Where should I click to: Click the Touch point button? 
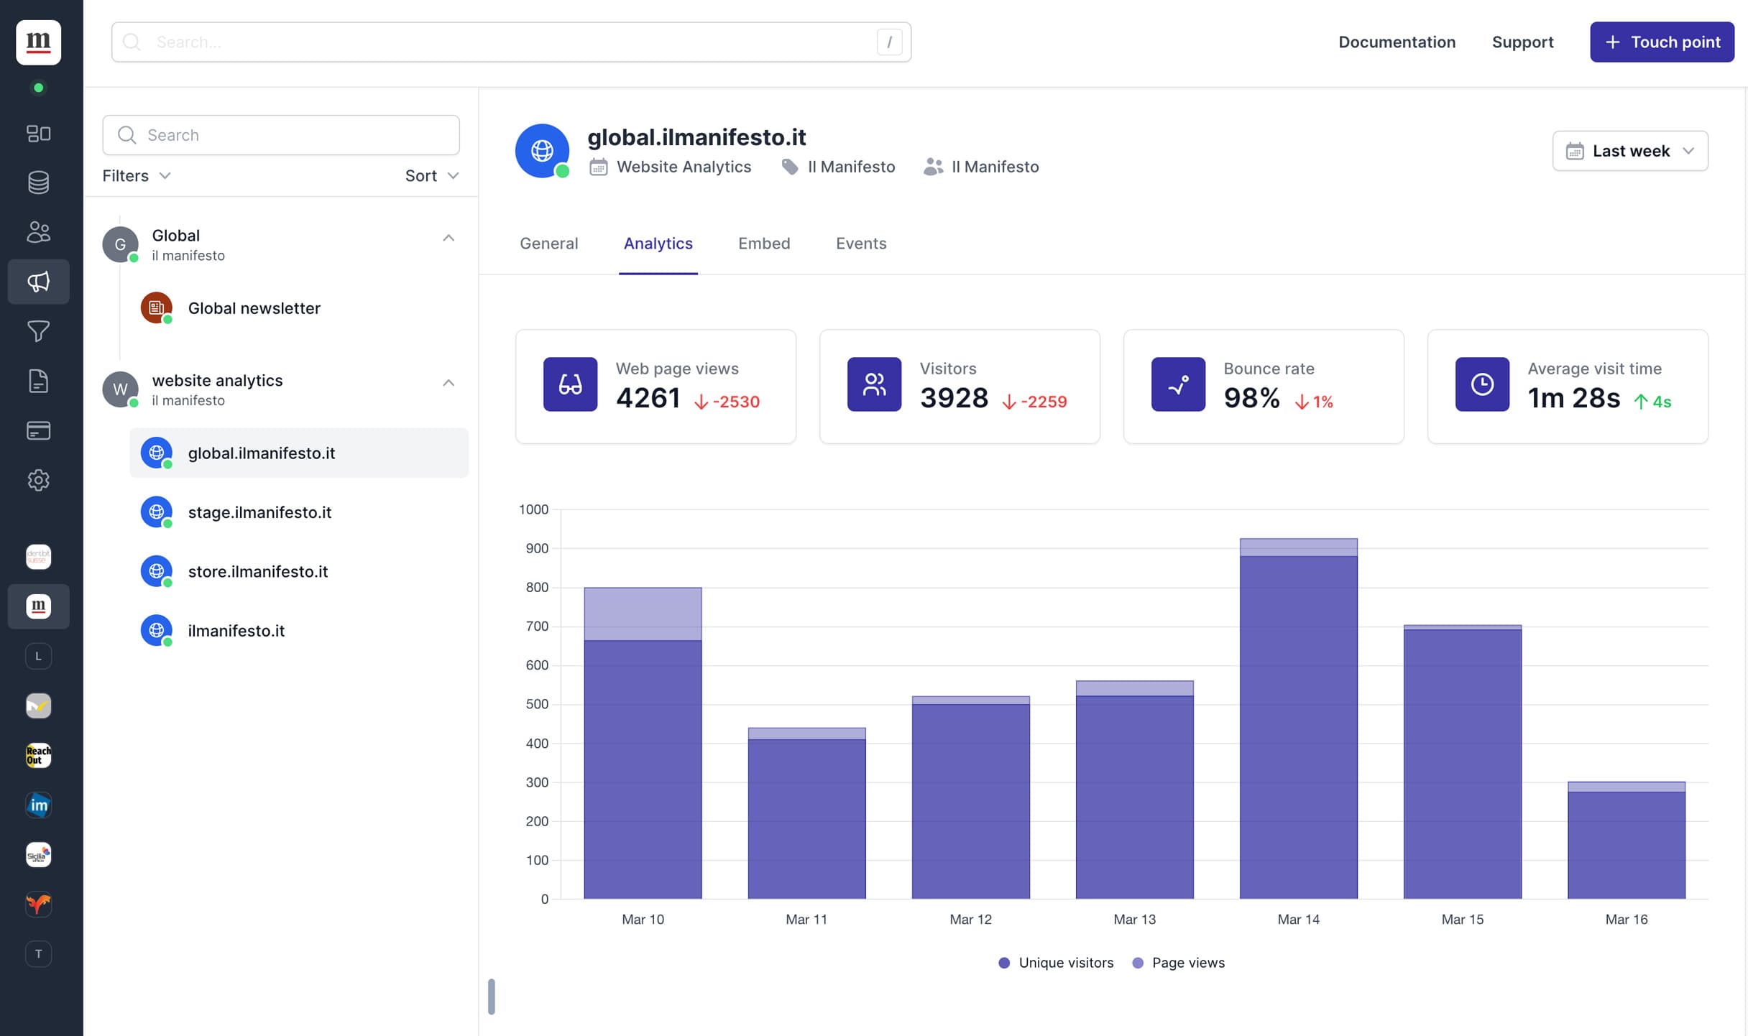(x=1661, y=42)
